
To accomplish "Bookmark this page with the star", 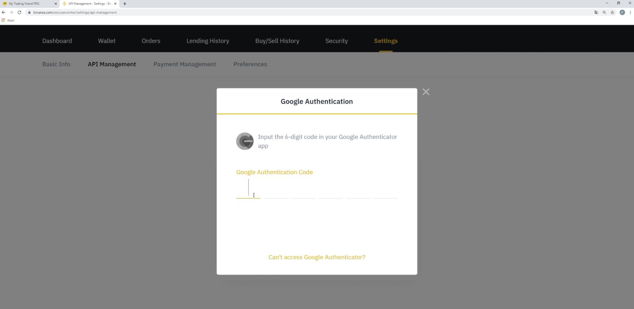I will coord(612,12).
